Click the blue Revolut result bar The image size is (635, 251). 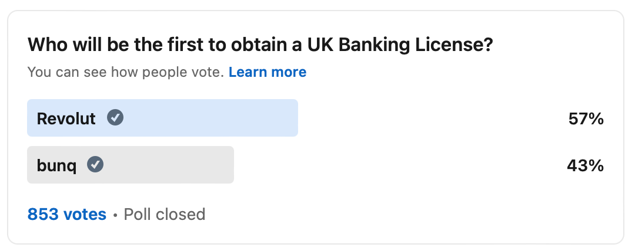point(162,118)
